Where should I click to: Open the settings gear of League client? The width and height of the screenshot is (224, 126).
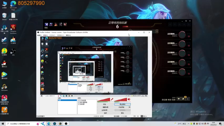click(x=186, y=21)
